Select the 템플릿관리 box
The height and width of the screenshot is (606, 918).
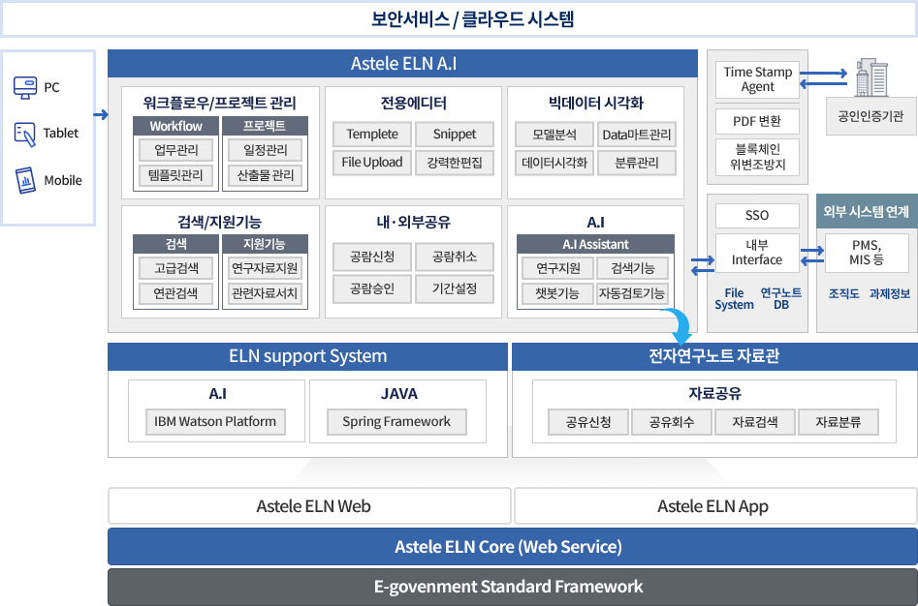176,175
